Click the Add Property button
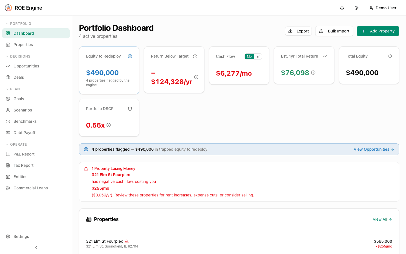The height and width of the screenshot is (254, 406). 378,31
